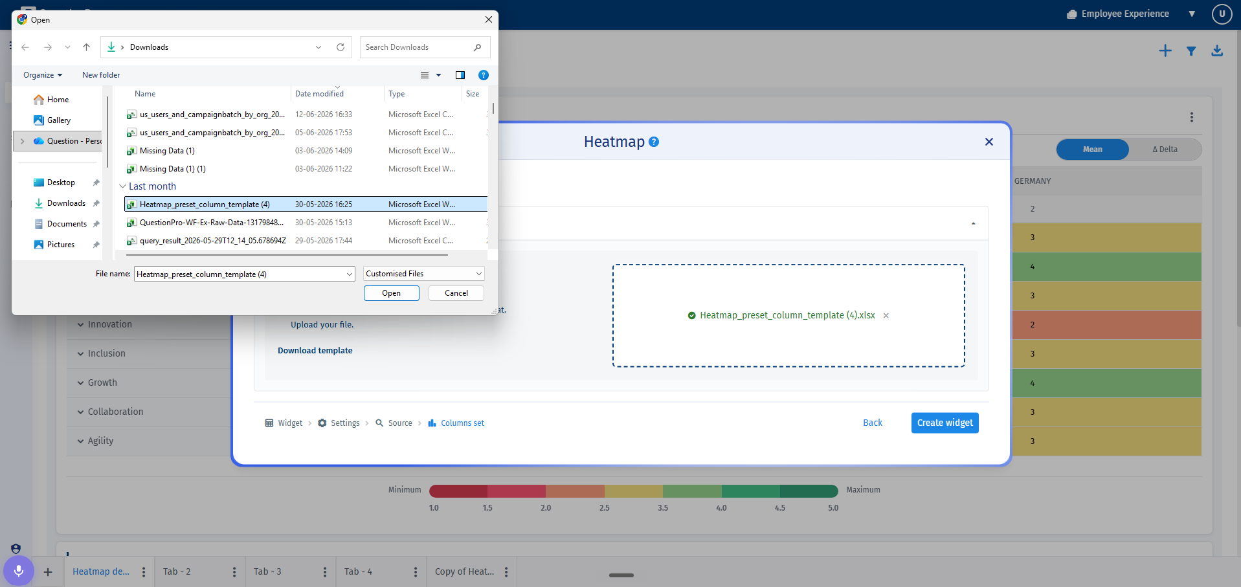Click the Back link in the Heatmap modal

873,423
